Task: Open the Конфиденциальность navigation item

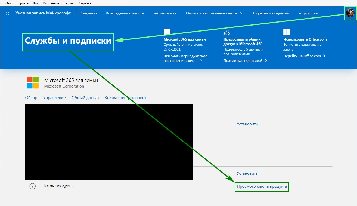Action: [125, 13]
